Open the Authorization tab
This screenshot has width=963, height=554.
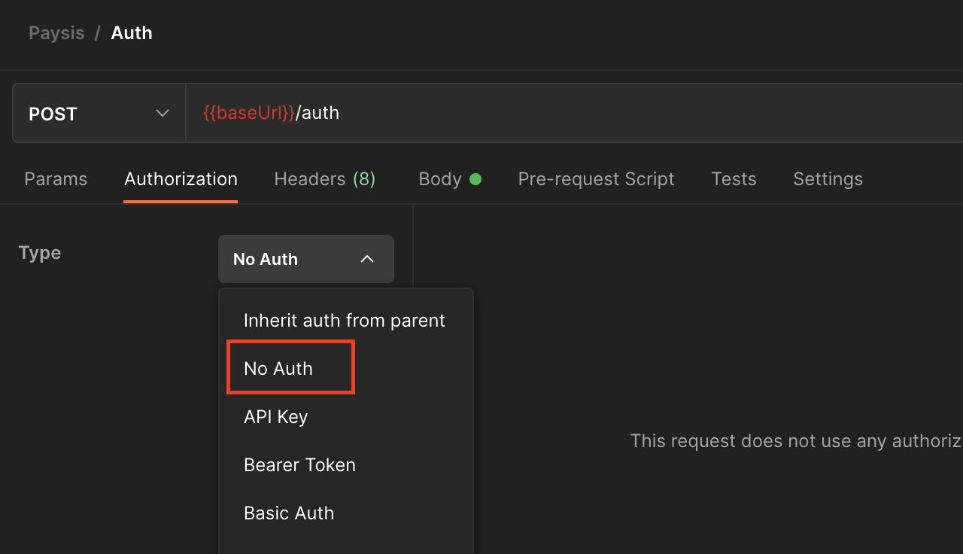coord(181,179)
